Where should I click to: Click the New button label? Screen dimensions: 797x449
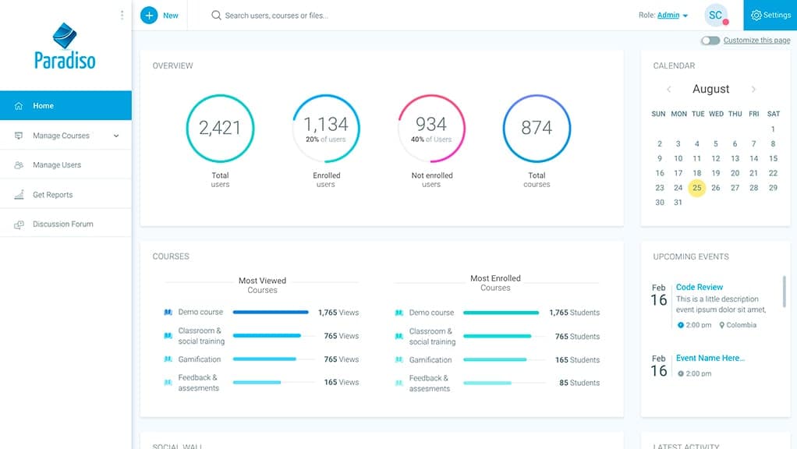[171, 16]
